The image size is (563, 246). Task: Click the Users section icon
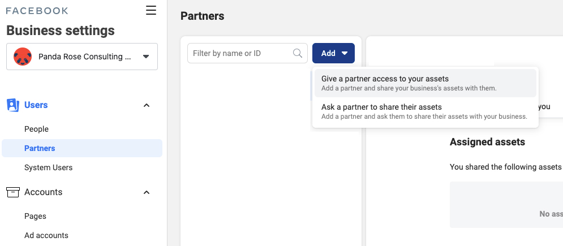pyautogui.click(x=12, y=105)
